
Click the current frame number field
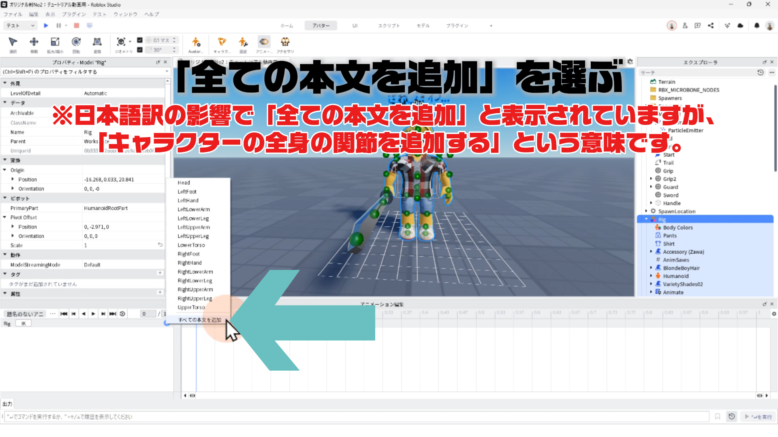click(x=147, y=314)
